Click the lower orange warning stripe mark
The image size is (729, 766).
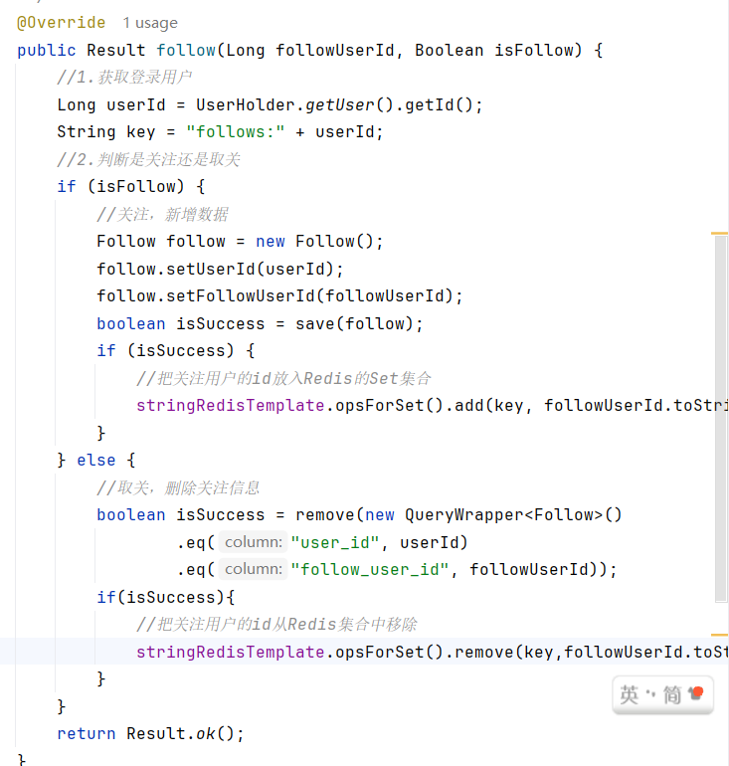719,635
